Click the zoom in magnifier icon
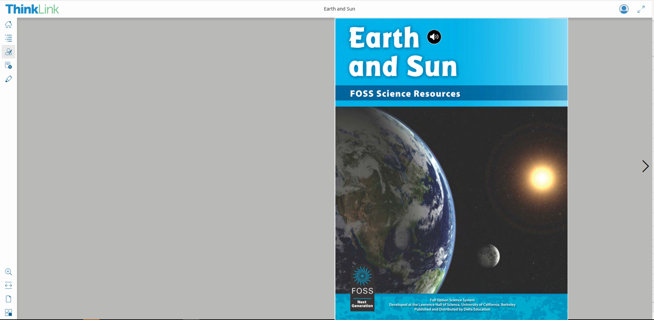 (x=8, y=272)
